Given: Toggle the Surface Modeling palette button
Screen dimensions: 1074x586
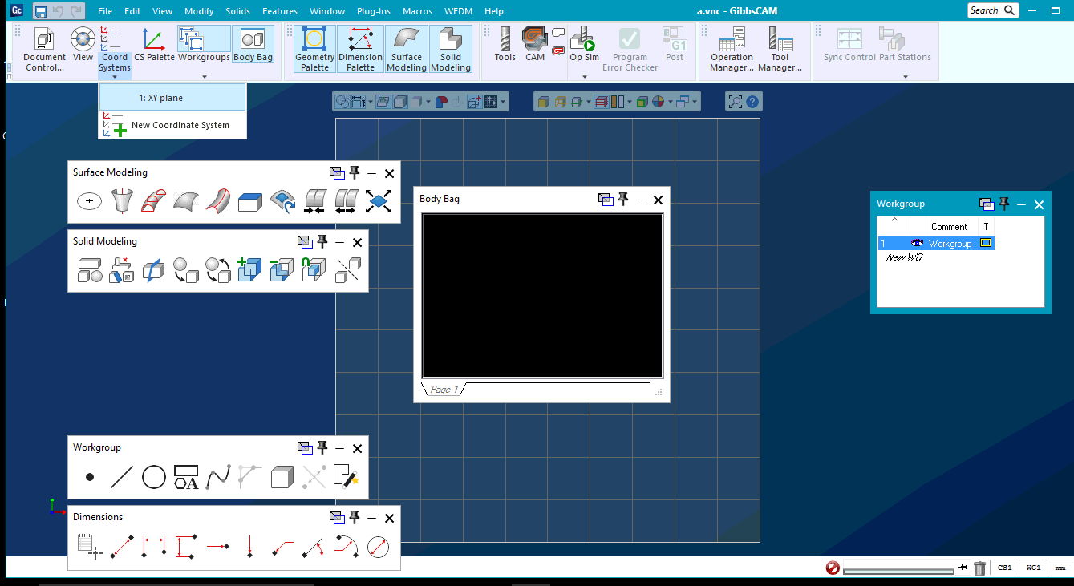Looking at the screenshot, I should (407, 50).
